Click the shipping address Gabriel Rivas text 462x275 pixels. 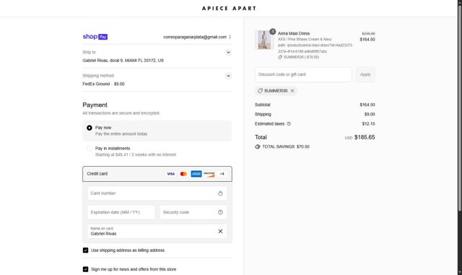point(123,61)
